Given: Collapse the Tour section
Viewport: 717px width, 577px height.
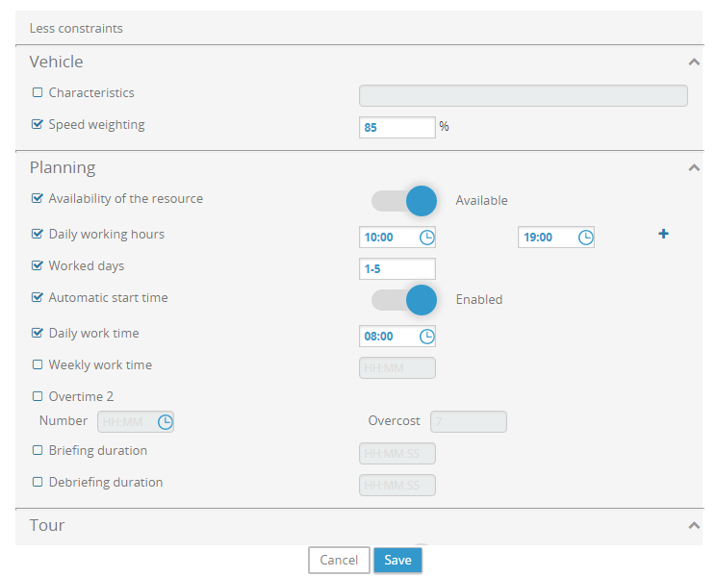Looking at the screenshot, I should 694,526.
